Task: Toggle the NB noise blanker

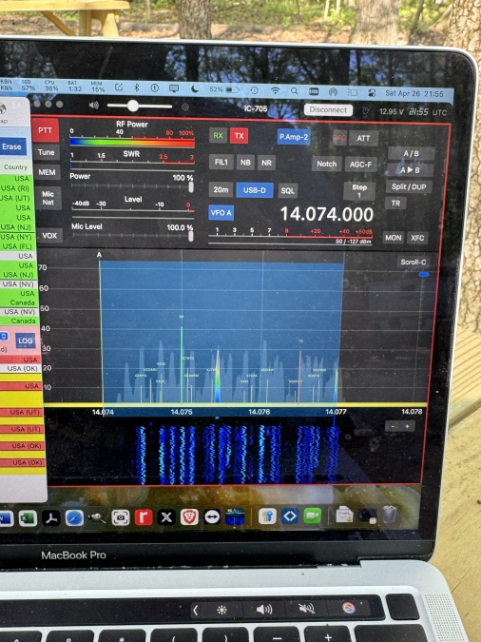Action: [x=245, y=163]
